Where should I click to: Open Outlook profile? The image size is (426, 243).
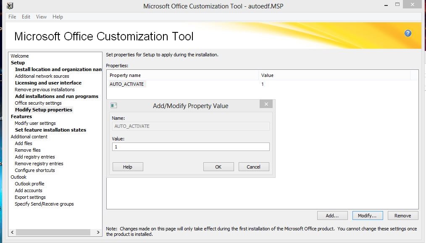point(29,184)
